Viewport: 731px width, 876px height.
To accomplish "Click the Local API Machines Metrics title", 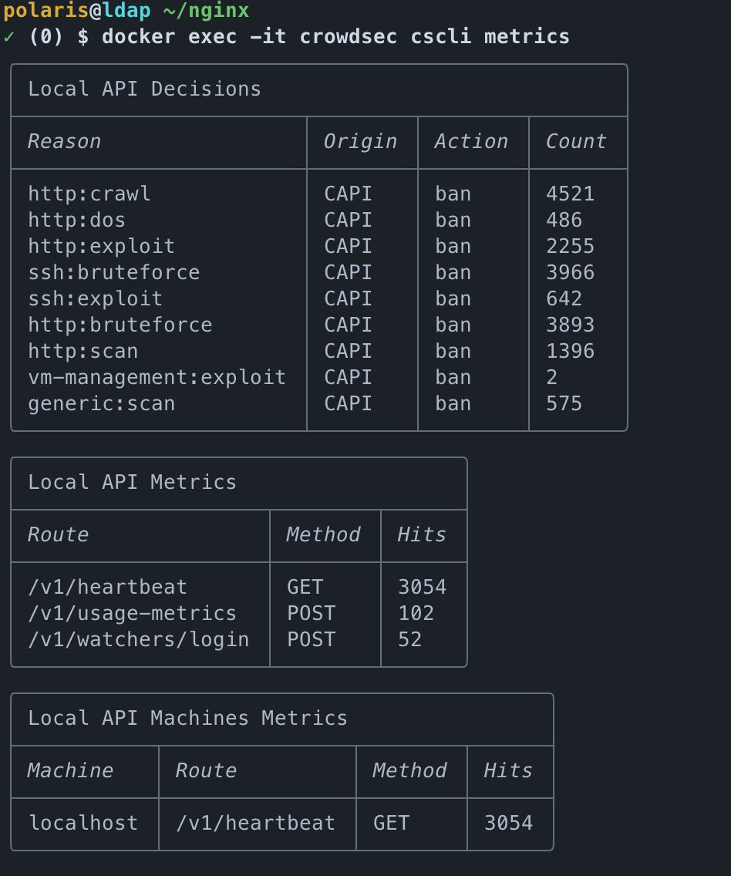I will [x=187, y=719].
